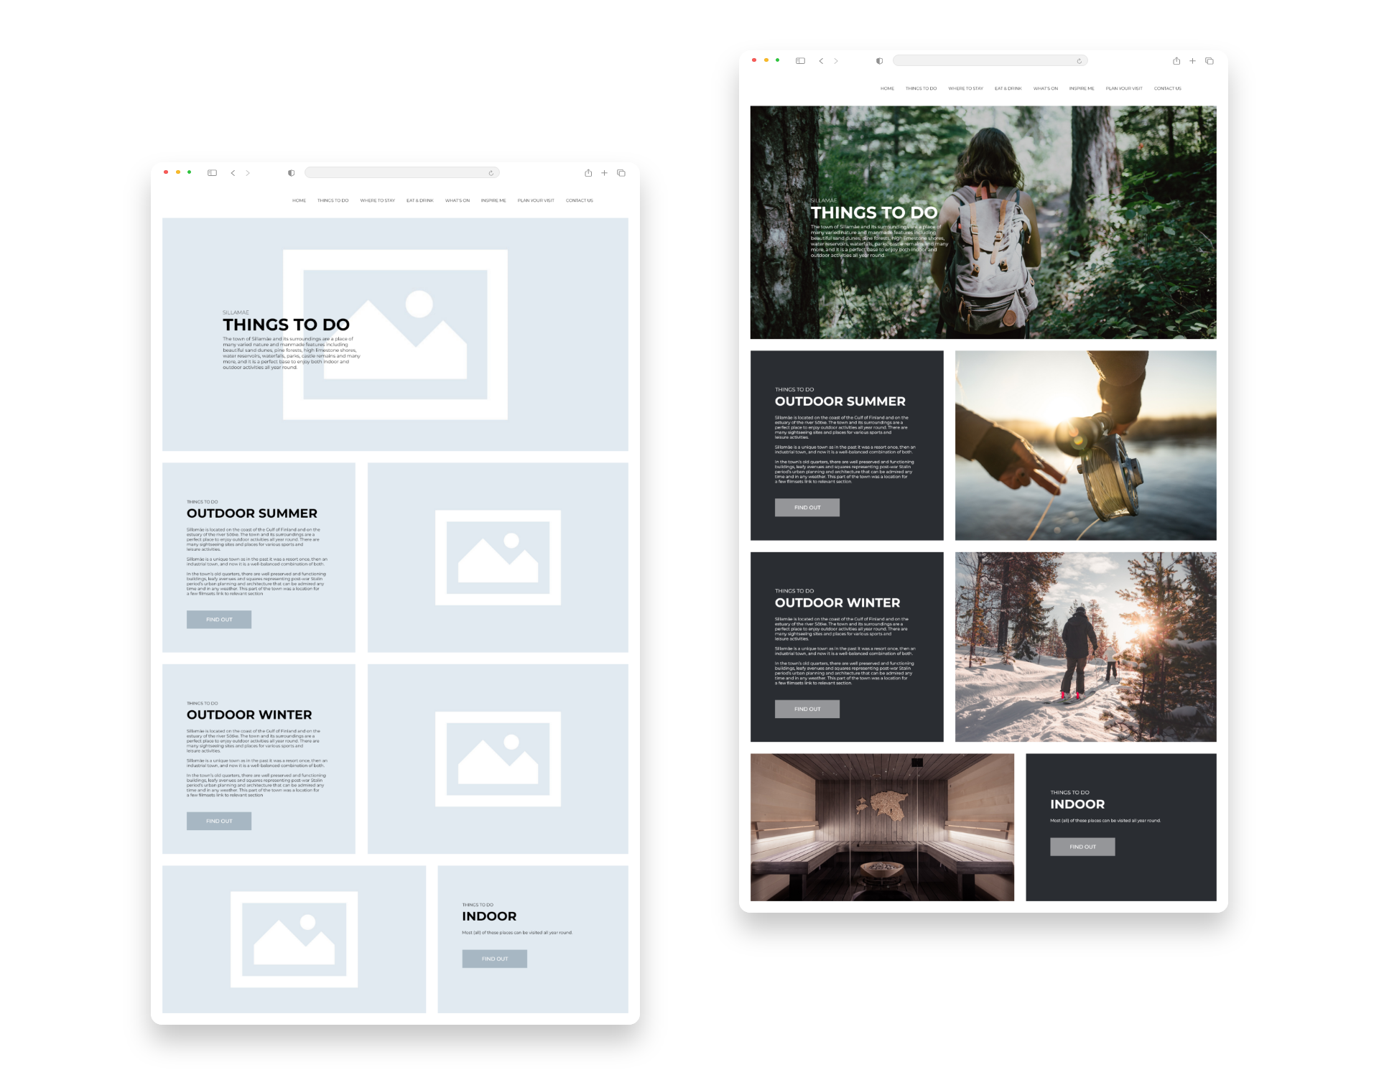Click the share icon in the left wireframe browser

pyautogui.click(x=588, y=173)
